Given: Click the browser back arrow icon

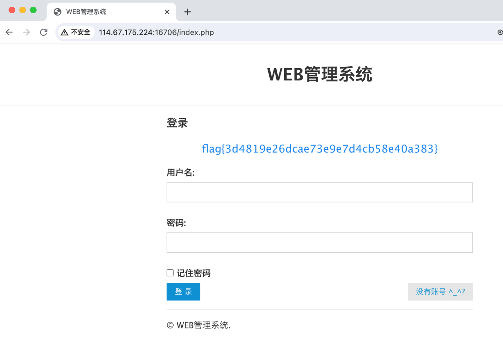Looking at the screenshot, I should point(9,32).
